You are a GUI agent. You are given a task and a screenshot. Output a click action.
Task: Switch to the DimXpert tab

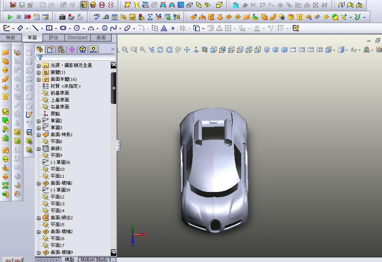pyautogui.click(x=77, y=38)
